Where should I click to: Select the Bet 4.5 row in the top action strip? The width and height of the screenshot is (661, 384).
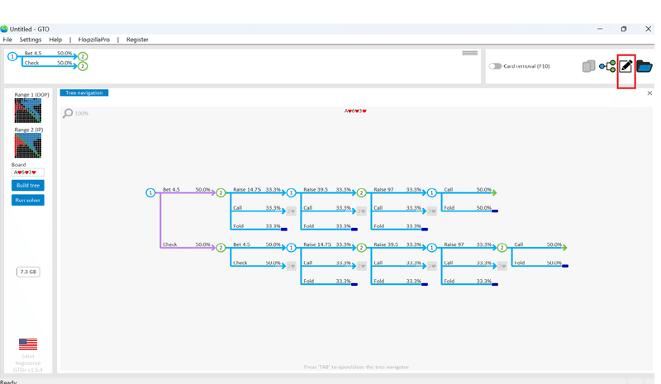pos(49,55)
